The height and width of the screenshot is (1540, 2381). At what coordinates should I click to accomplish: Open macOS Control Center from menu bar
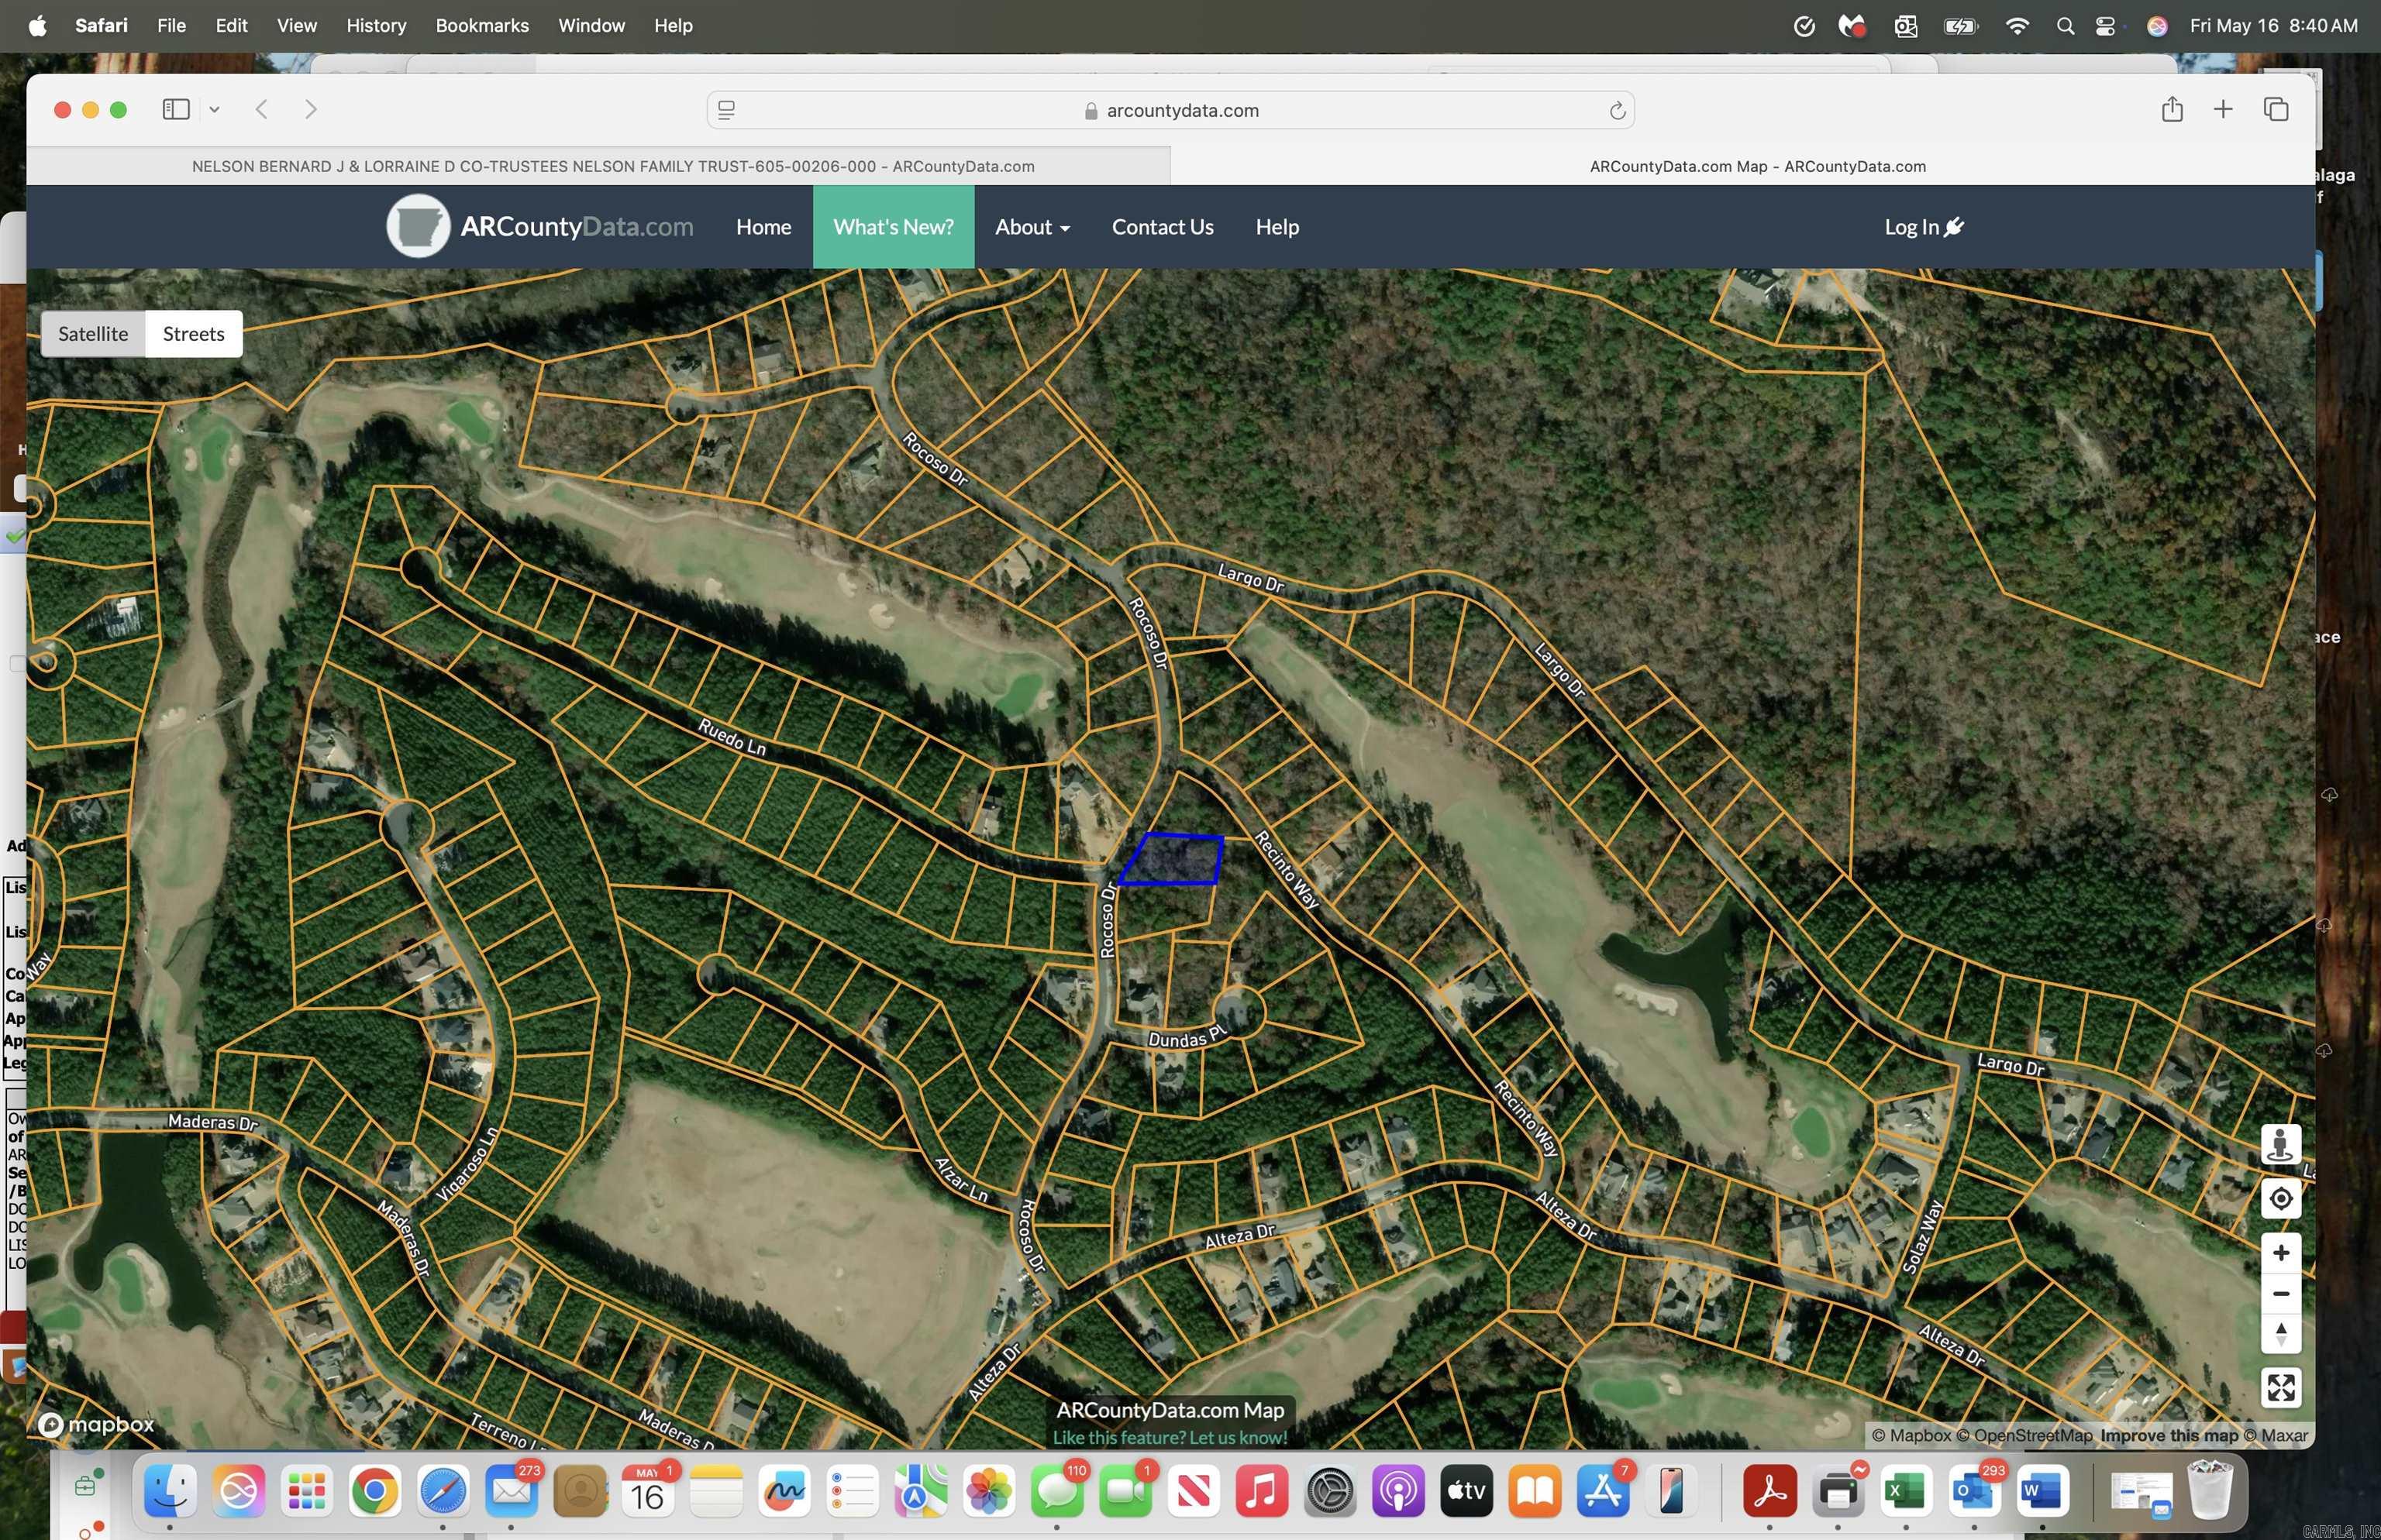[2105, 26]
